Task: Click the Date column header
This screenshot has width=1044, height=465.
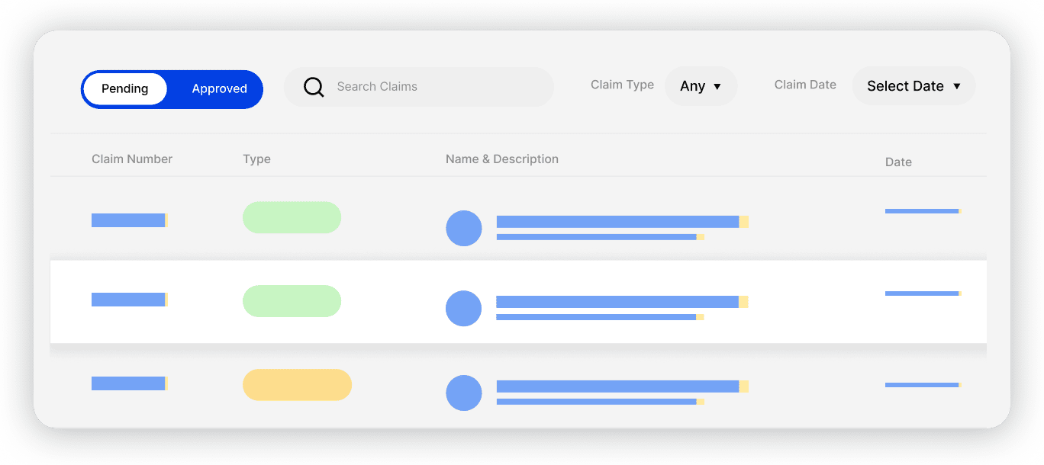Action: [898, 162]
